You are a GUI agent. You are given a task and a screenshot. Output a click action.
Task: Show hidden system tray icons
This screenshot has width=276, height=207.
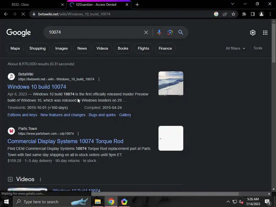[x=228, y=202]
